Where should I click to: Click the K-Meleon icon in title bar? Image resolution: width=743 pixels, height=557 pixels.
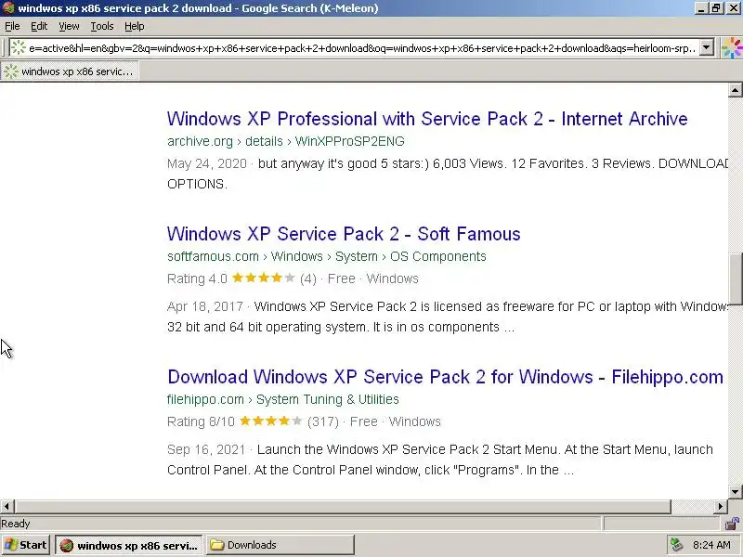8,8
